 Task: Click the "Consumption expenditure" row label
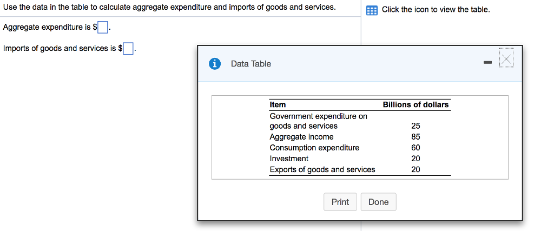click(314, 148)
